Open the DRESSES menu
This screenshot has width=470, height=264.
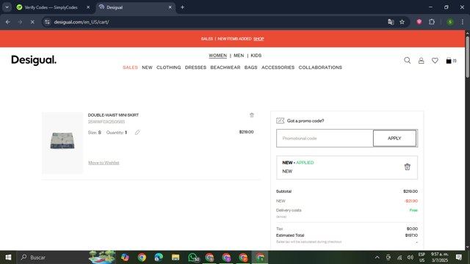click(195, 67)
